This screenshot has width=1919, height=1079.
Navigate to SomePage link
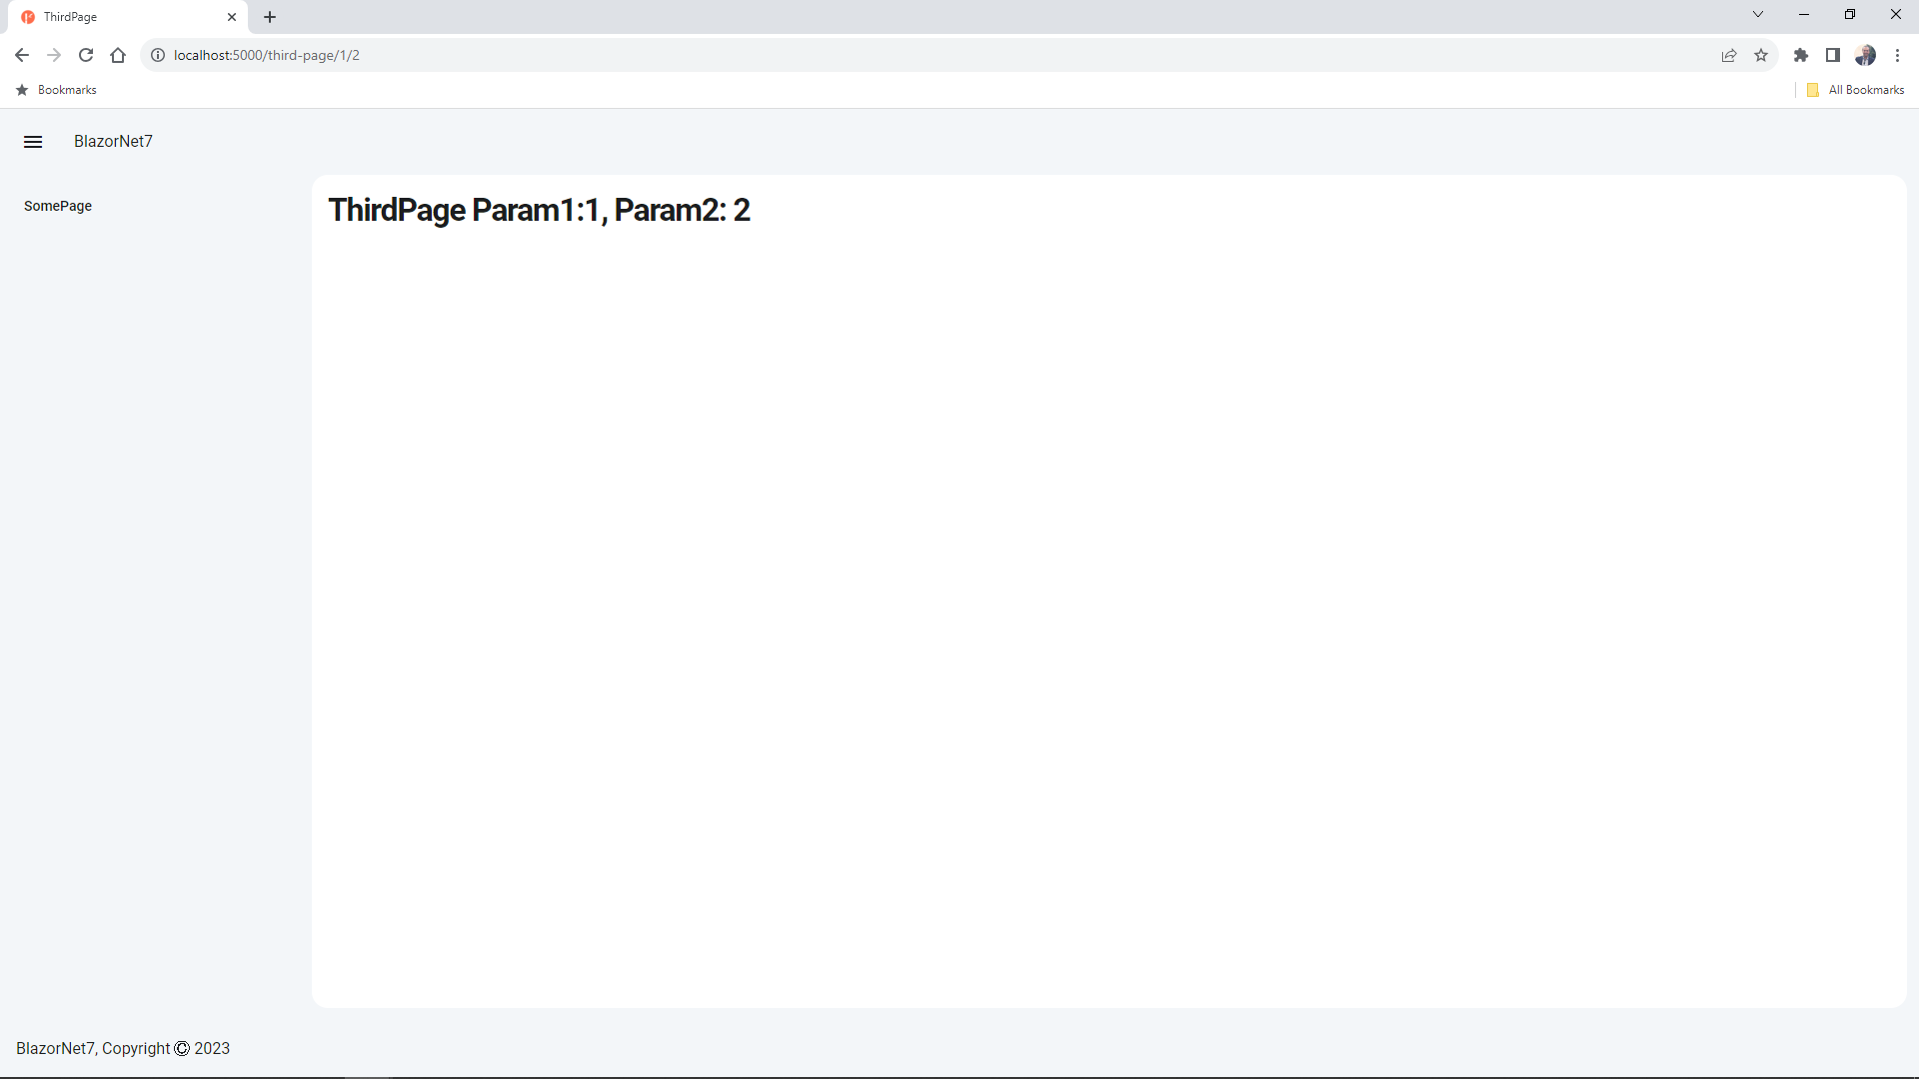57,206
